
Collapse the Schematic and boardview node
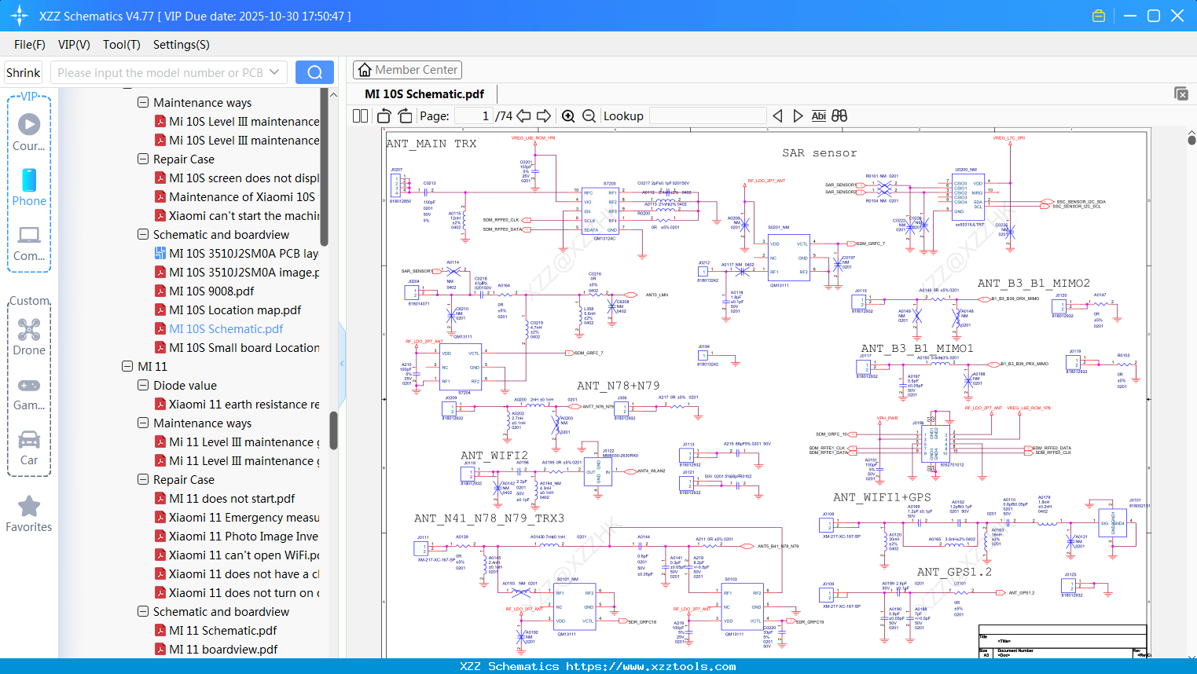click(x=143, y=234)
